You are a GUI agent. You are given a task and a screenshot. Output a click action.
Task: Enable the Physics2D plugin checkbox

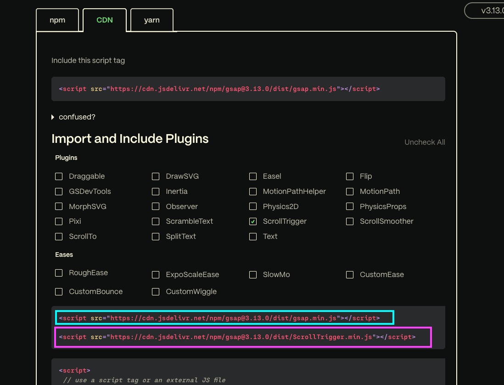pos(253,207)
